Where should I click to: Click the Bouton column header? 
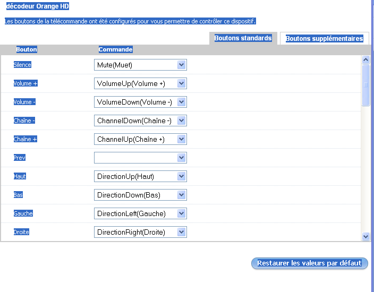(27, 49)
